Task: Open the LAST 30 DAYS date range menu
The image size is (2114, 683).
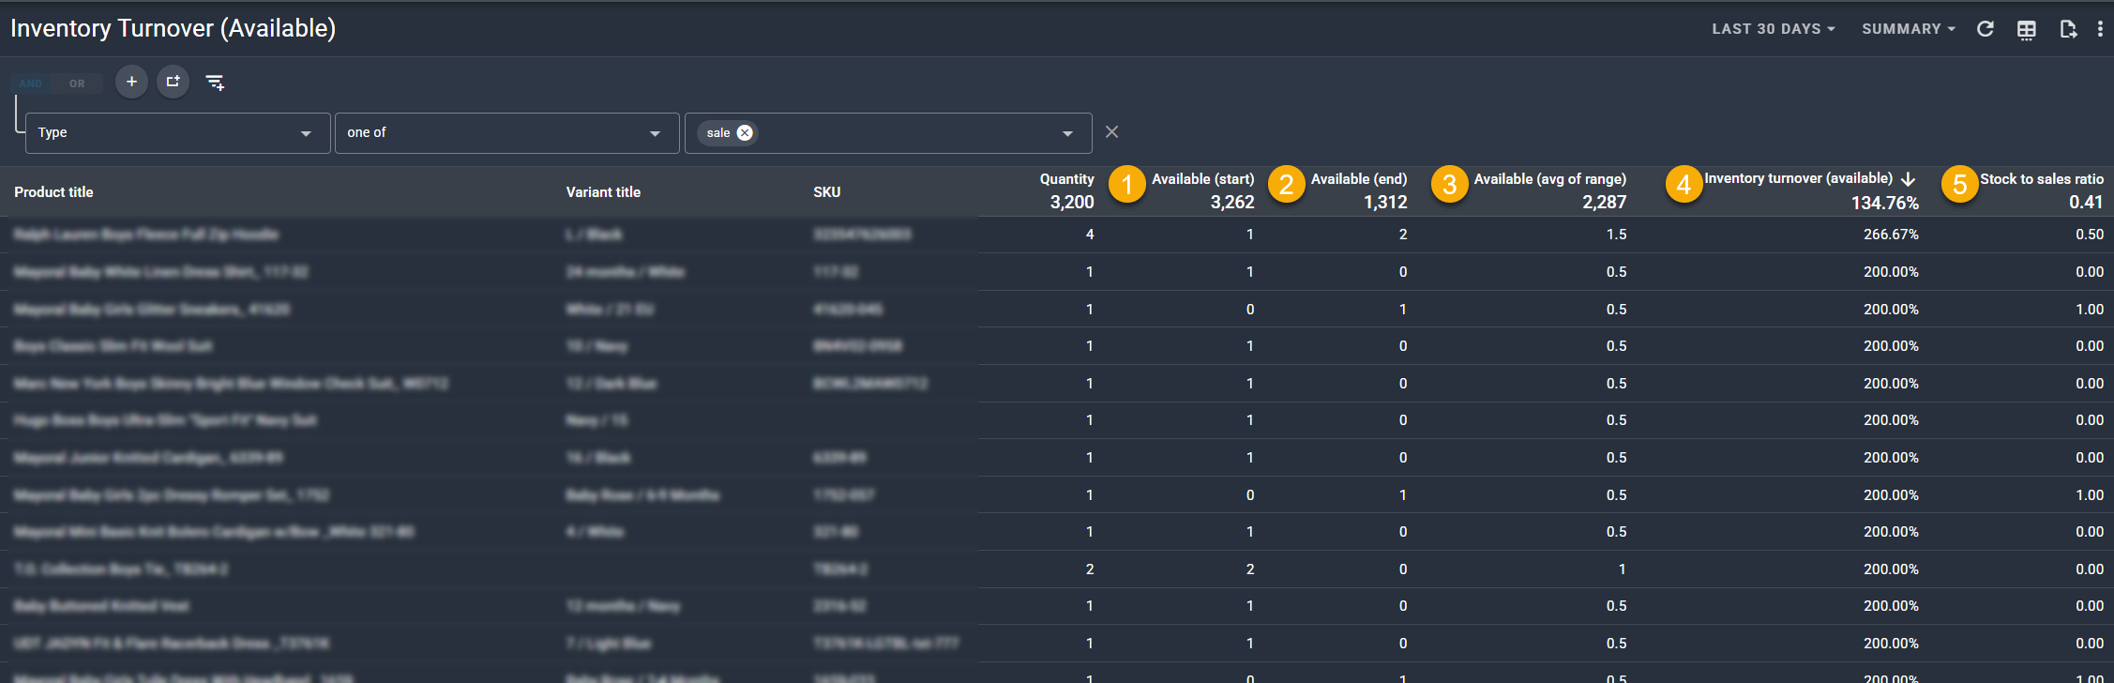Action: (x=1773, y=29)
